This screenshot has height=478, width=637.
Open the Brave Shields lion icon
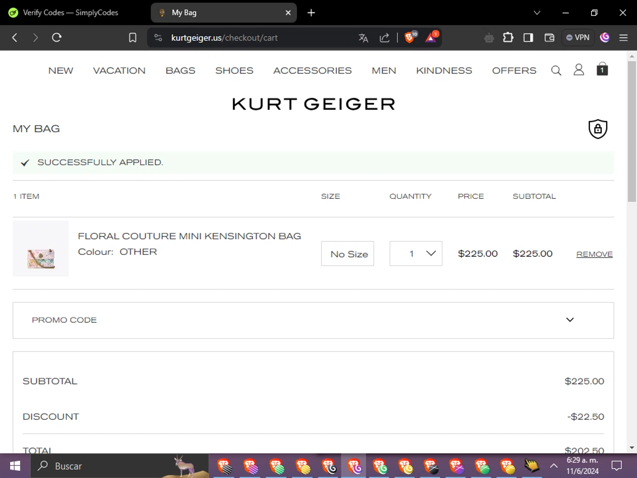410,37
